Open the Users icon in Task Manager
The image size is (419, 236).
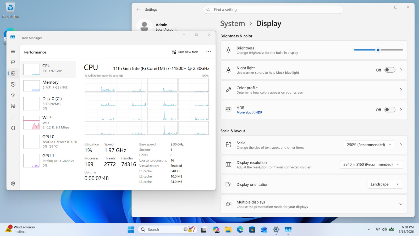(13, 106)
